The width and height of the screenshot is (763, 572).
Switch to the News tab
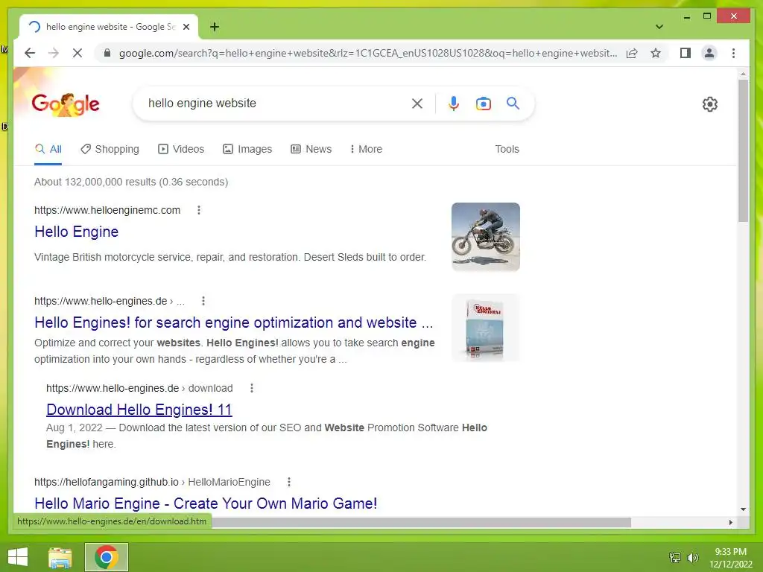[x=311, y=149]
